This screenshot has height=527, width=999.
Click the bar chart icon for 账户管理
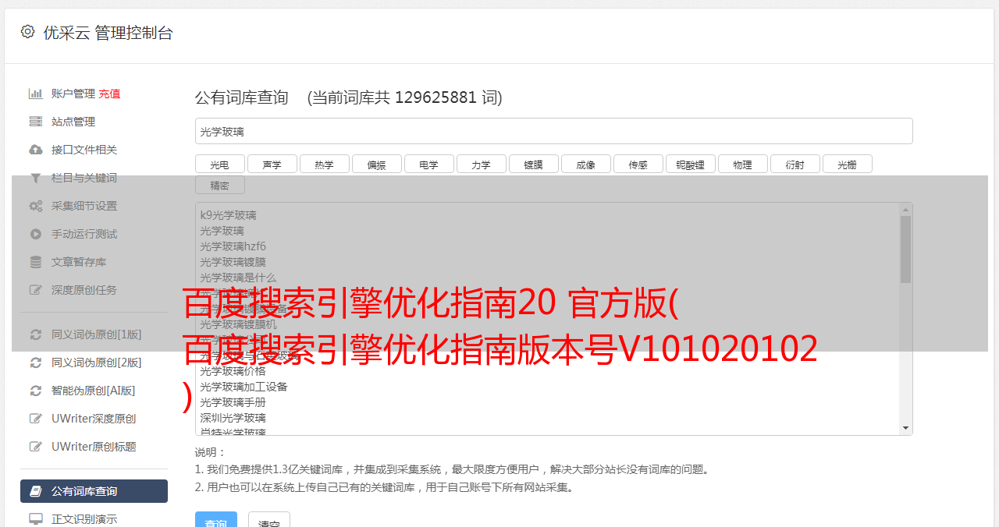pos(35,94)
